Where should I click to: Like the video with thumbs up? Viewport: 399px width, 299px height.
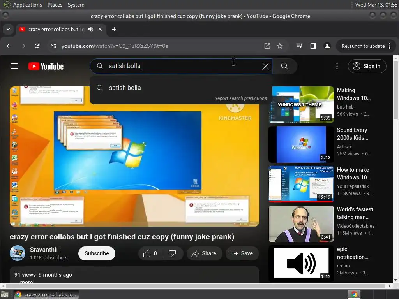(151, 253)
